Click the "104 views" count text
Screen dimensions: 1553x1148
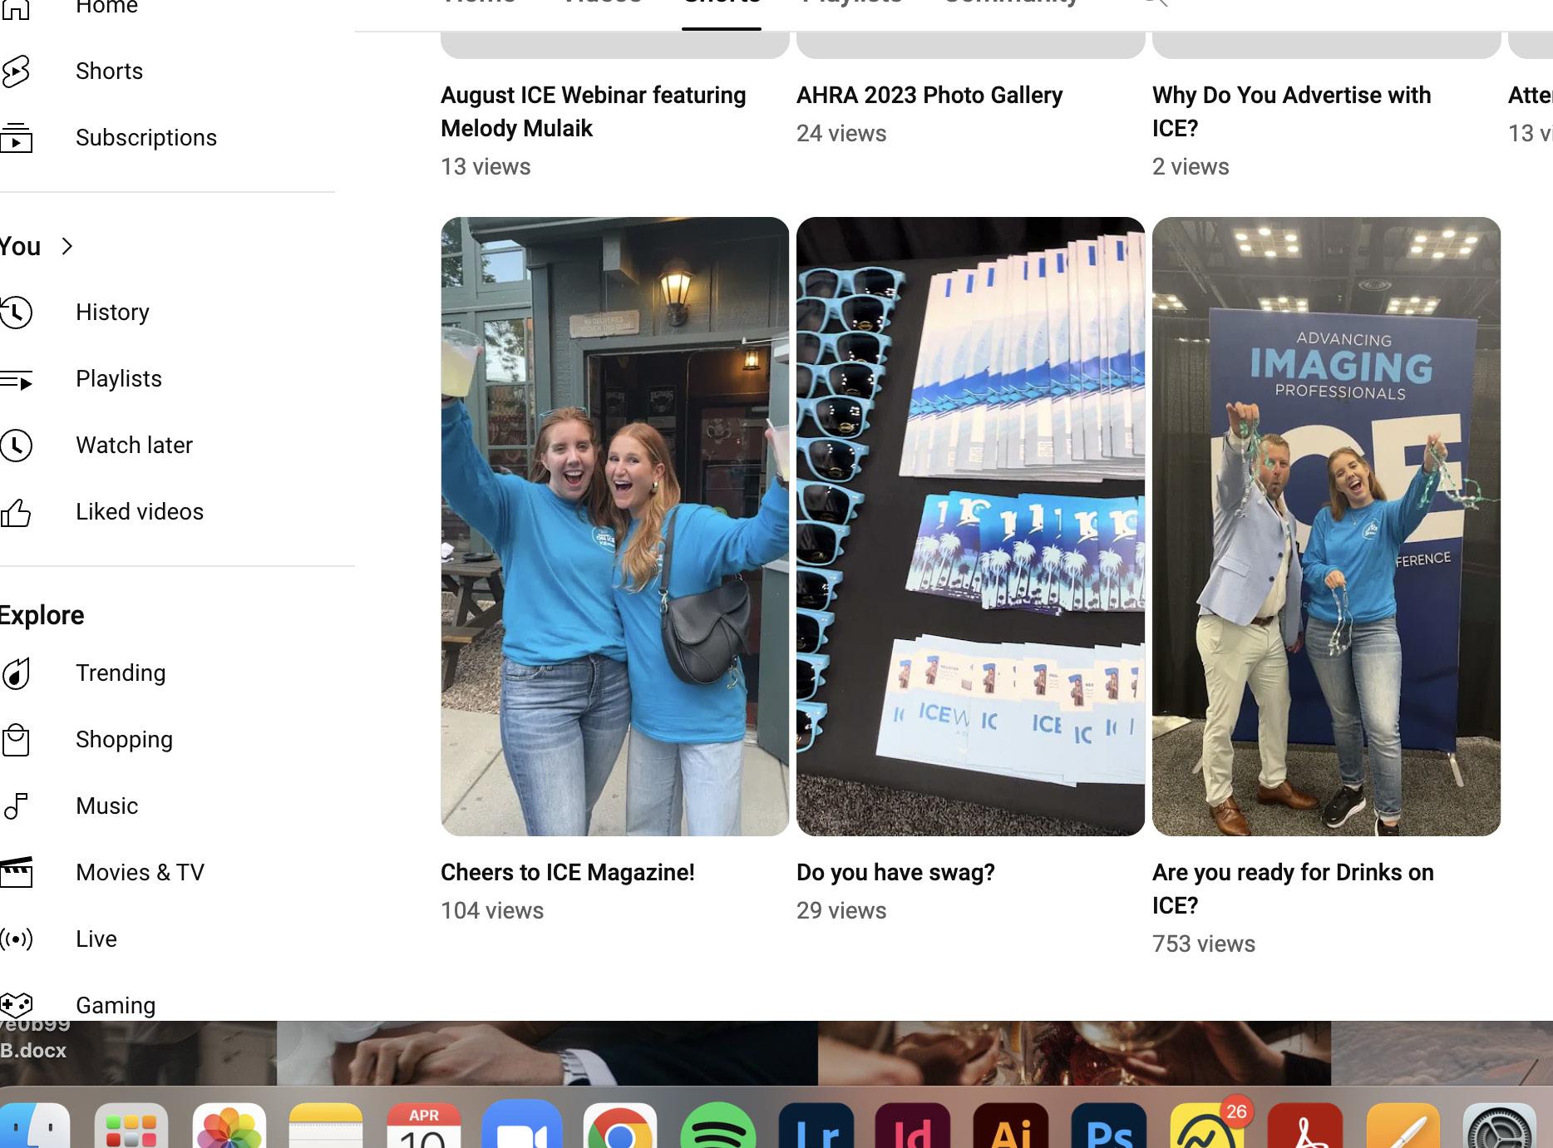click(492, 911)
